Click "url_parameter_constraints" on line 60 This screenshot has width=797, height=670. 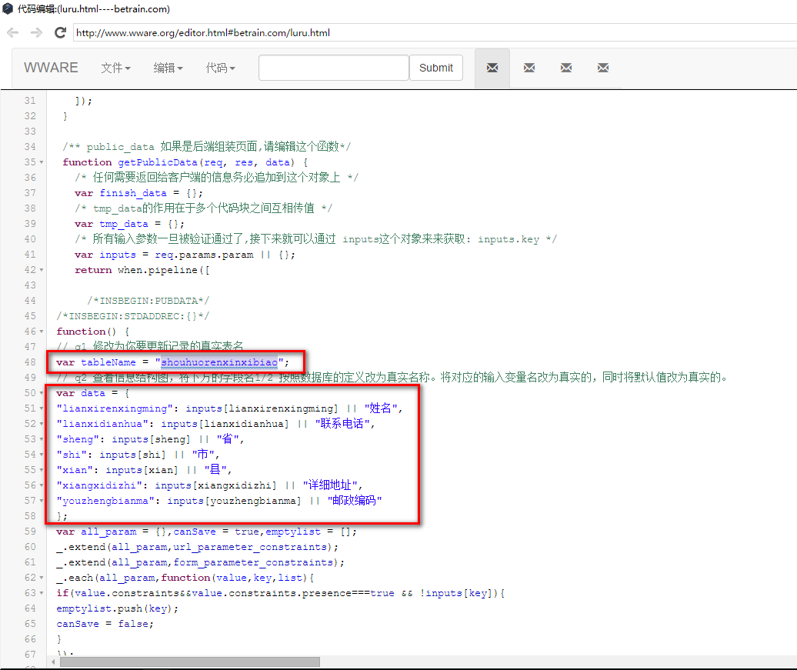tap(250, 548)
